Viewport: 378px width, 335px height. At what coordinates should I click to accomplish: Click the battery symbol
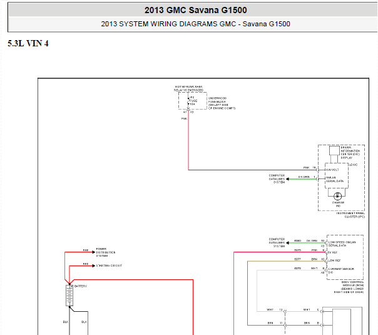click(x=69, y=296)
